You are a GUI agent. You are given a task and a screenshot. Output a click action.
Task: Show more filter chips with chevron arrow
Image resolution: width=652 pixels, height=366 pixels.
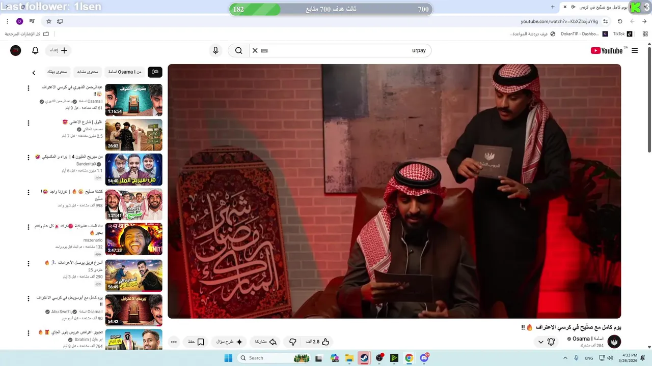[x=34, y=73]
